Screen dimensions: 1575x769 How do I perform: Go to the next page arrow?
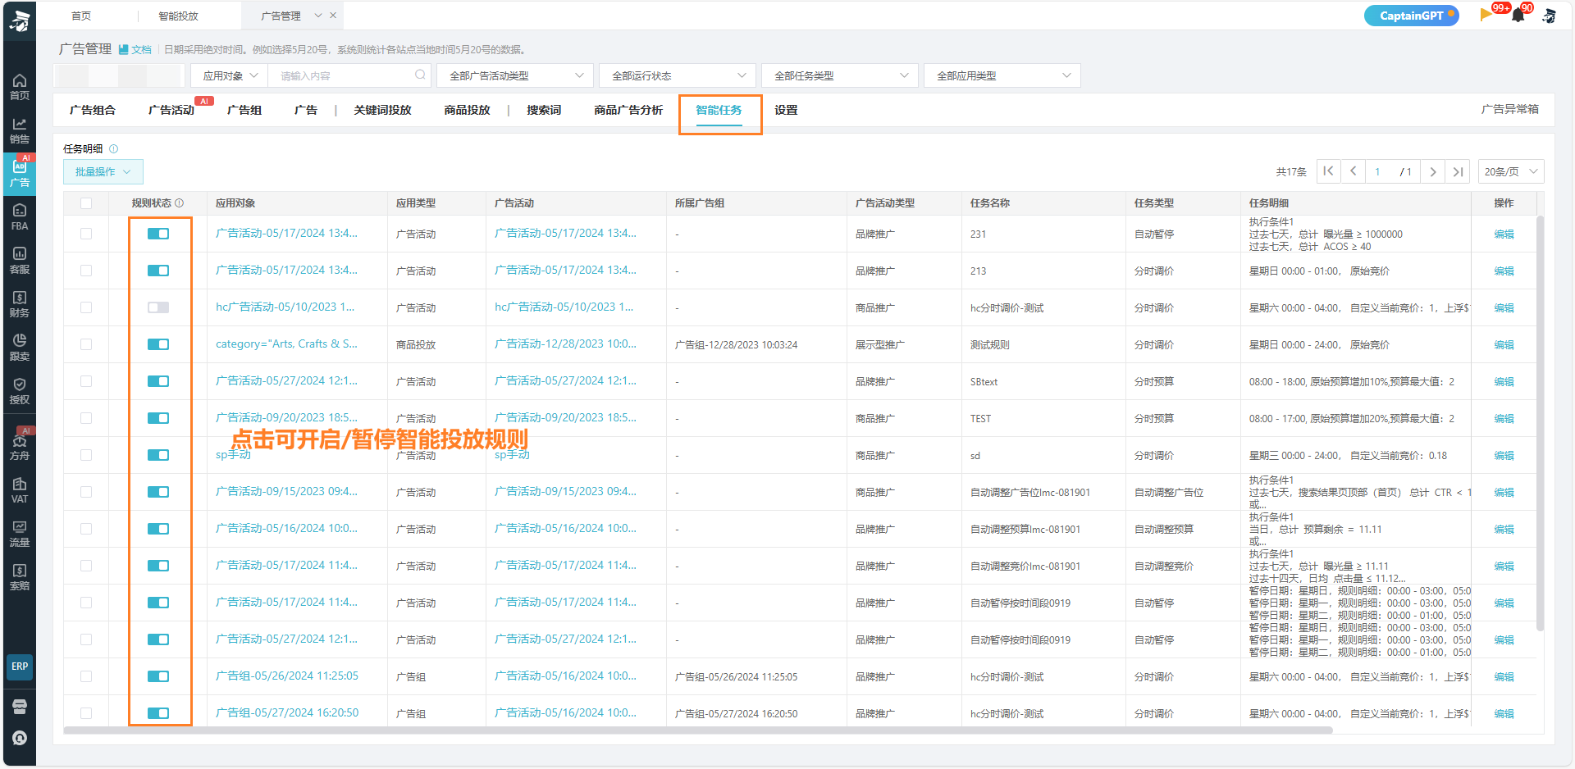coord(1433,171)
